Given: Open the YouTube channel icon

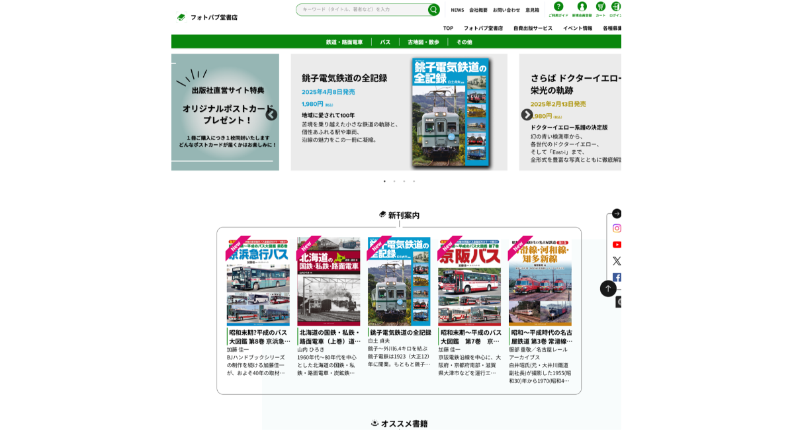Looking at the screenshot, I should point(617,245).
